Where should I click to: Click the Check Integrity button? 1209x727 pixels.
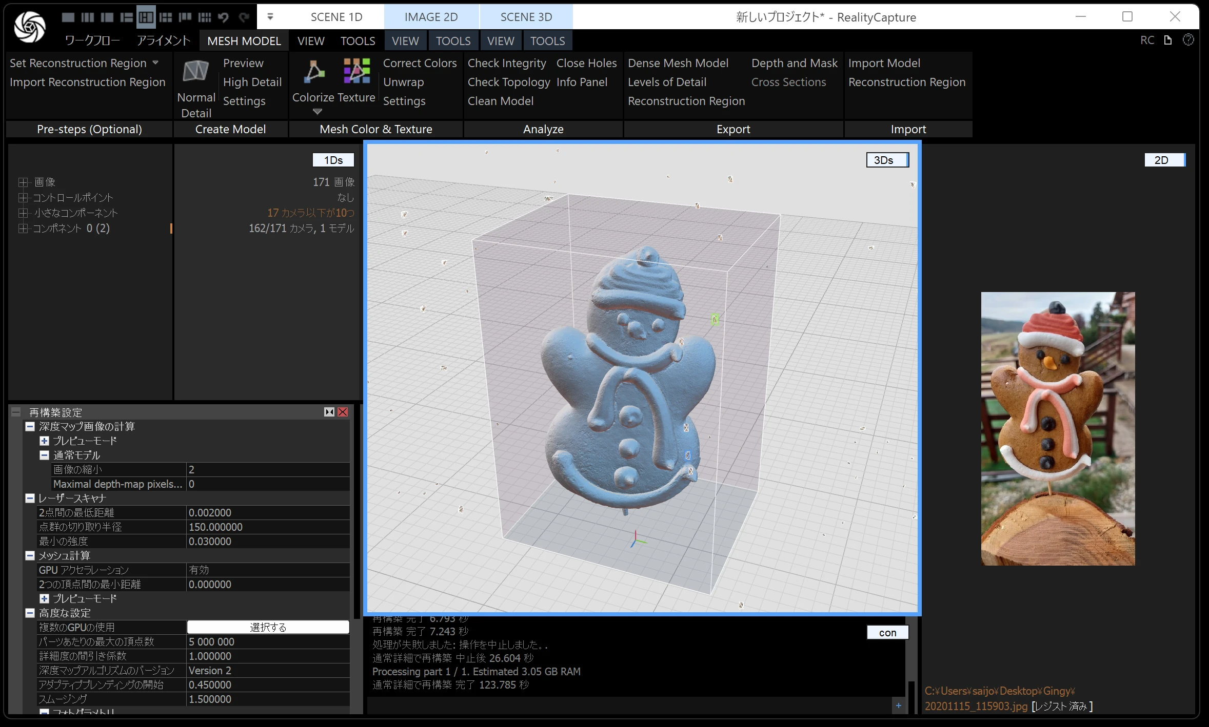506,63
